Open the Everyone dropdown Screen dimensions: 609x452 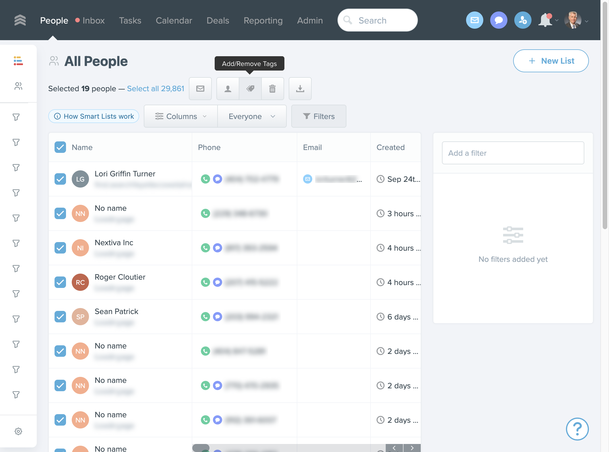[x=252, y=116]
